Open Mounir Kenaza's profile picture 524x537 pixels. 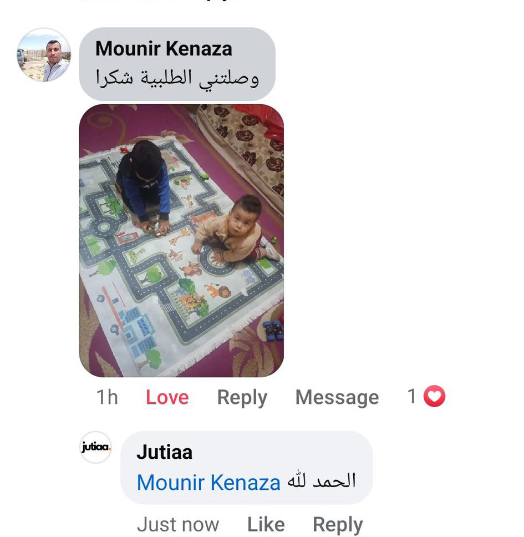tap(44, 54)
